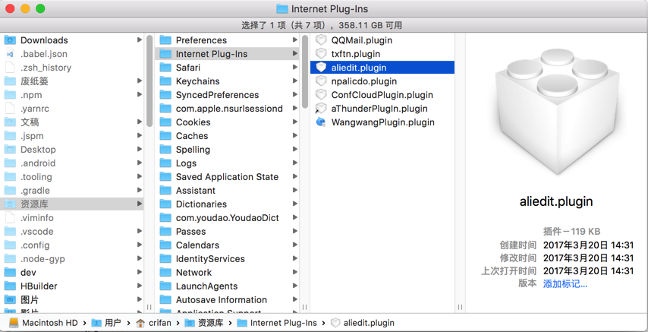Click Macintosh HD drive icon in path bar
Image resolution: width=648 pixels, height=332 pixels.
tap(14, 322)
